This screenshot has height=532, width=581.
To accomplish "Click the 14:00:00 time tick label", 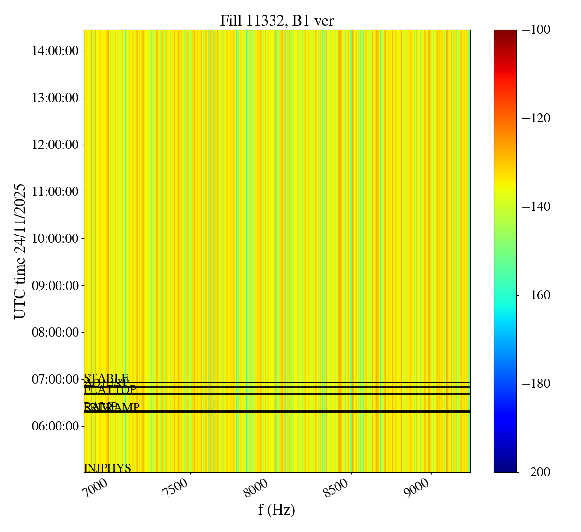I will [x=55, y=51].
